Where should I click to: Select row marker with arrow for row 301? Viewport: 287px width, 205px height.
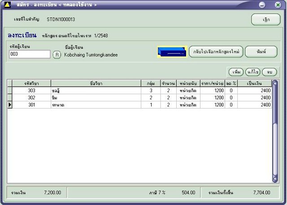pos(10,105)
